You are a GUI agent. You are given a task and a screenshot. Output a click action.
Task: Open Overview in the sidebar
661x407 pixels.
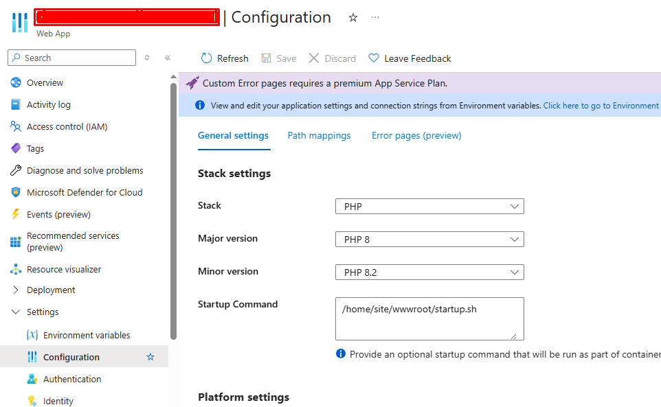tap(45, 82)
